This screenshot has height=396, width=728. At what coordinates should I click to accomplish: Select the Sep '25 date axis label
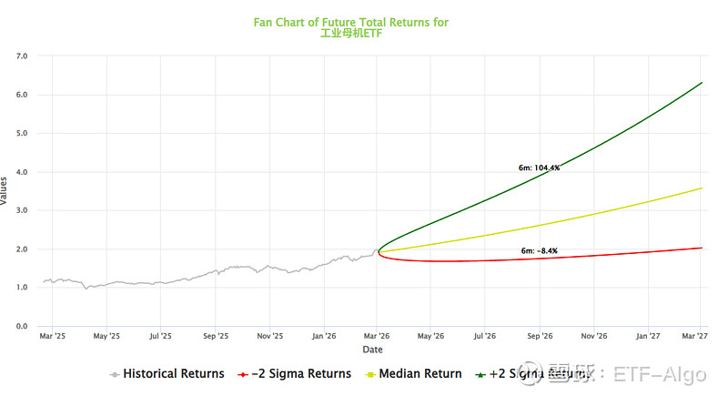pyautogui.click(x=216, y=335)
